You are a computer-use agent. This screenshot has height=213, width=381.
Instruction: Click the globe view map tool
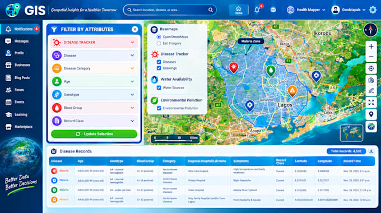coord(371,127)
